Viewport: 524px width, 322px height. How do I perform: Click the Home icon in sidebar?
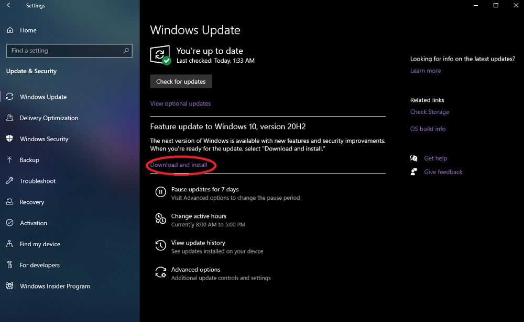pyautogui.click(x=10, y=30)
